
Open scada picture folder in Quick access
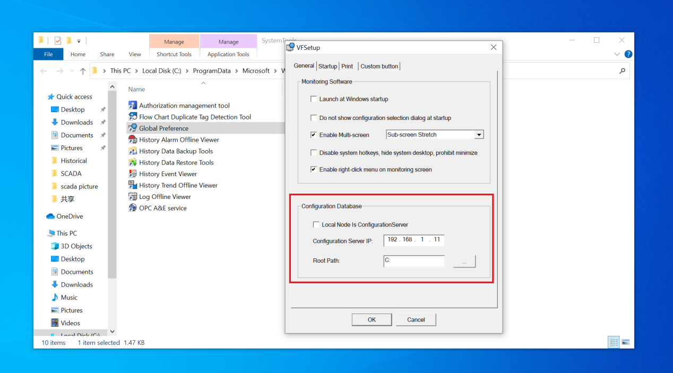[x=79, y=186]
